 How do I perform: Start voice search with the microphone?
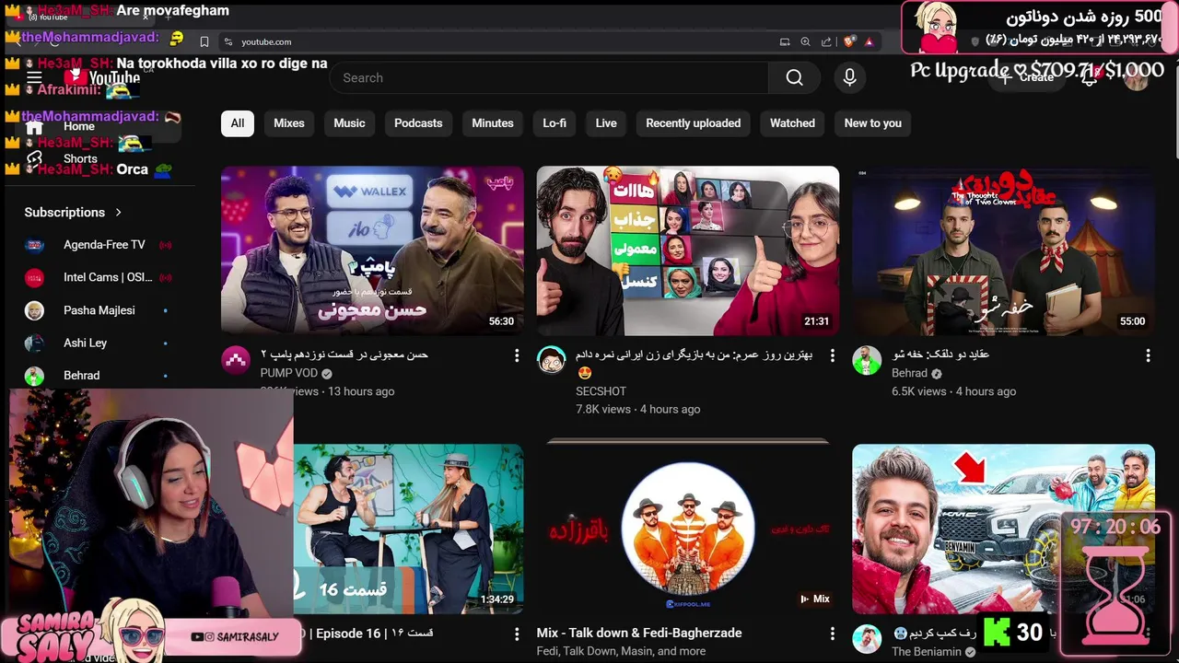(849, 78)
